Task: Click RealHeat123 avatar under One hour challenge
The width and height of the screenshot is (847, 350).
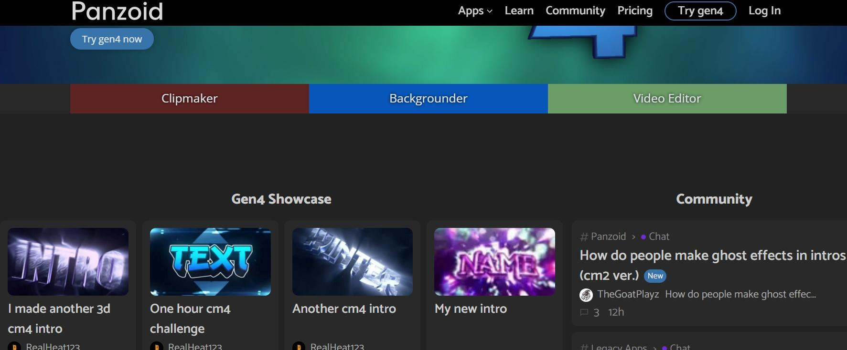Action: 156,346
